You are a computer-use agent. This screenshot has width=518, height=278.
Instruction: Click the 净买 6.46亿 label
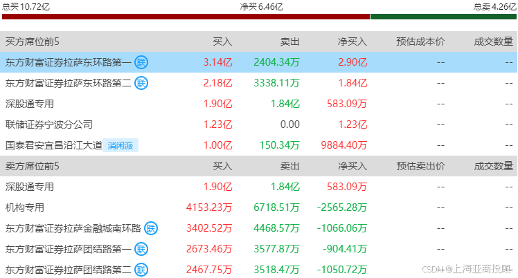[x=261, y=7]
